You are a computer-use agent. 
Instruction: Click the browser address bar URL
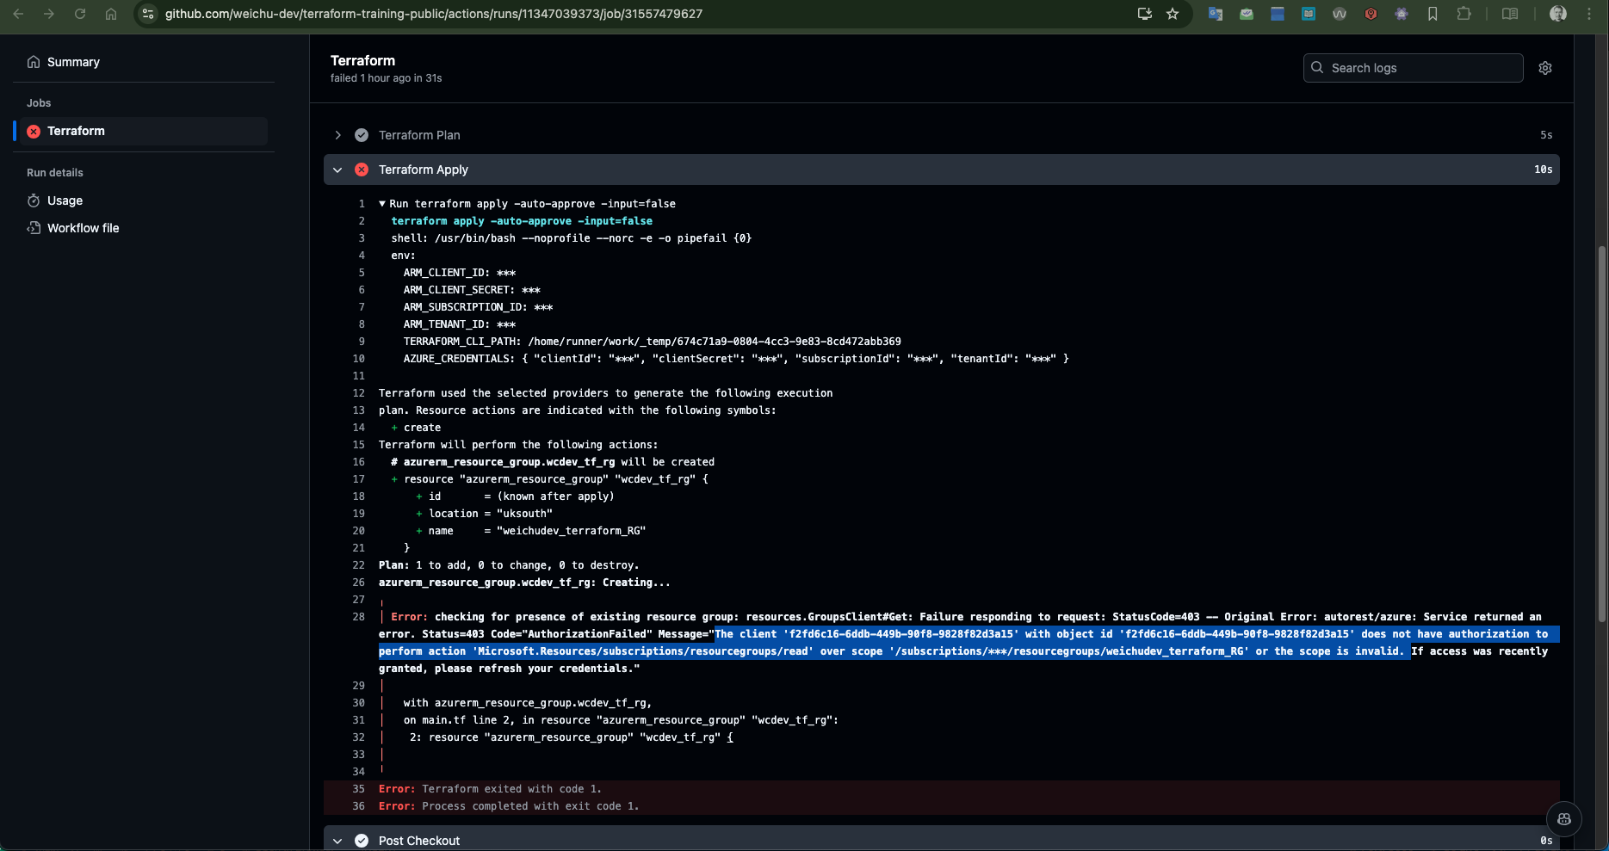434,14
